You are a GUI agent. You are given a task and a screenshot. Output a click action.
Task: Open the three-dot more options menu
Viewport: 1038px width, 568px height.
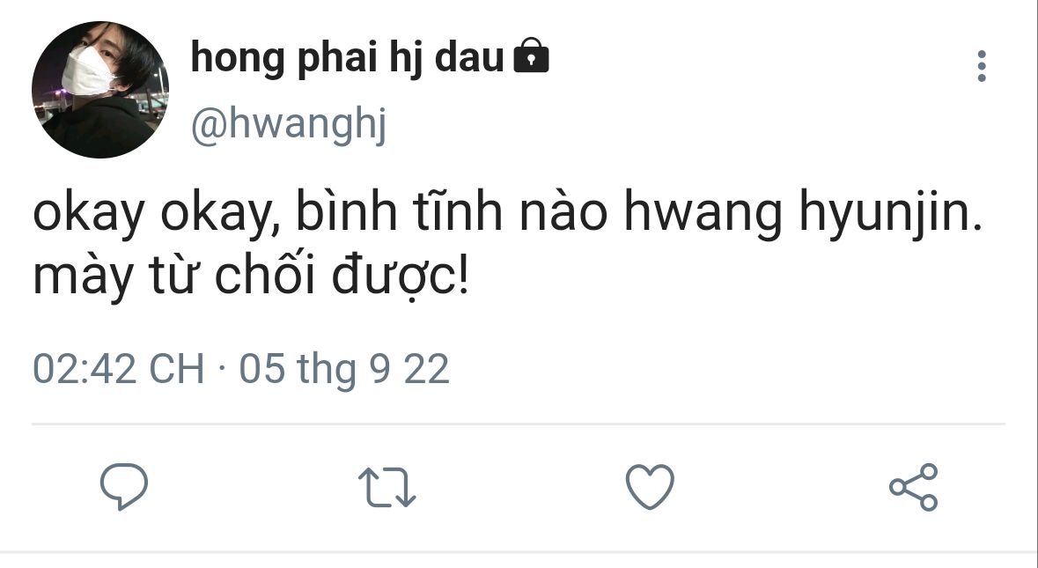982,66
